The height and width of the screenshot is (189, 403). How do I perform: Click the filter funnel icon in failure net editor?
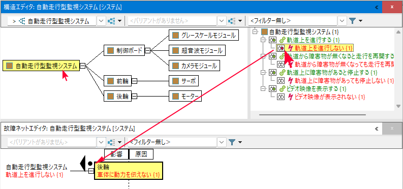[x=232, y=142]
